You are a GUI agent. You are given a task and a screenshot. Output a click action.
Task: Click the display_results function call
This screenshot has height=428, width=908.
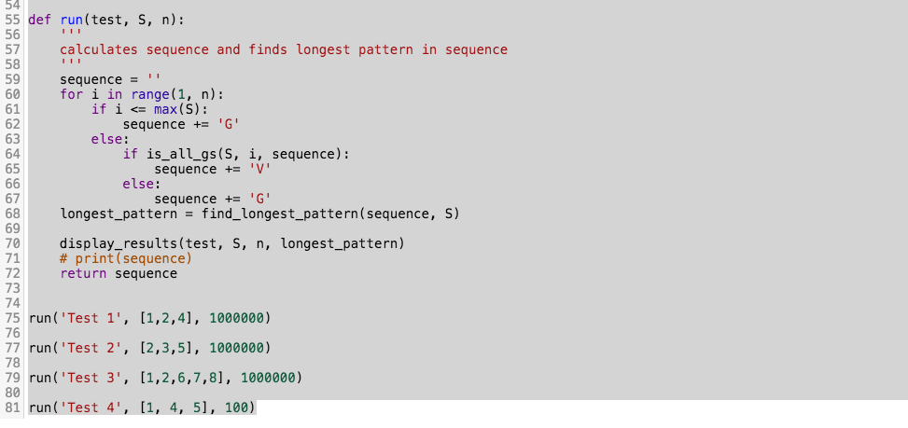click(232, 243)
